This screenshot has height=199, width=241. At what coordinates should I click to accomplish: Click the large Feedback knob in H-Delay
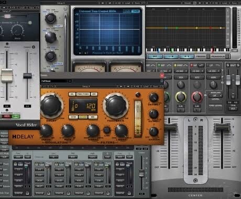click(x=116, y=105)
